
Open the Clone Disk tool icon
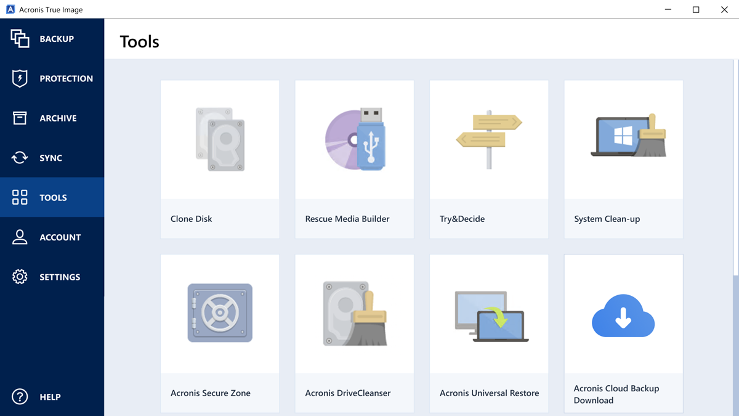pos(220,140)
